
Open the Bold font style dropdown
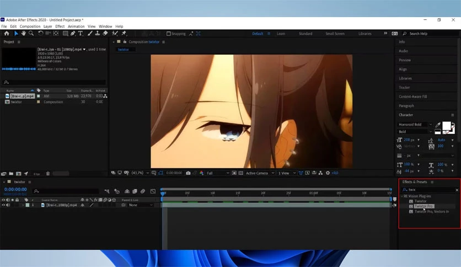tap(415, 132)
